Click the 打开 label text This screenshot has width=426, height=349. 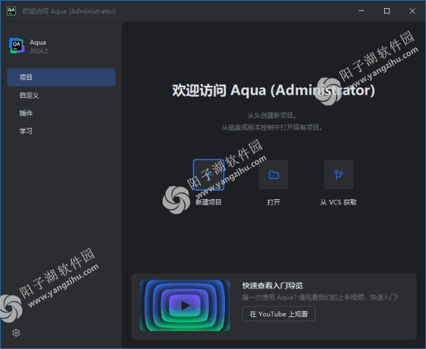[x=274, y=202]
